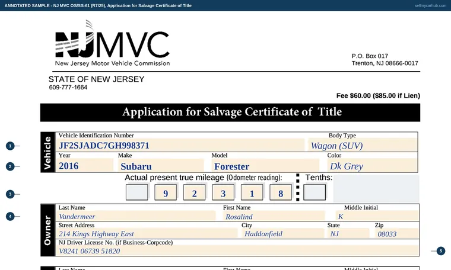Screen dimensions: 451x270
Task: Click the 'Trenton, NJ 08666-0017' line
Action: 385,63
